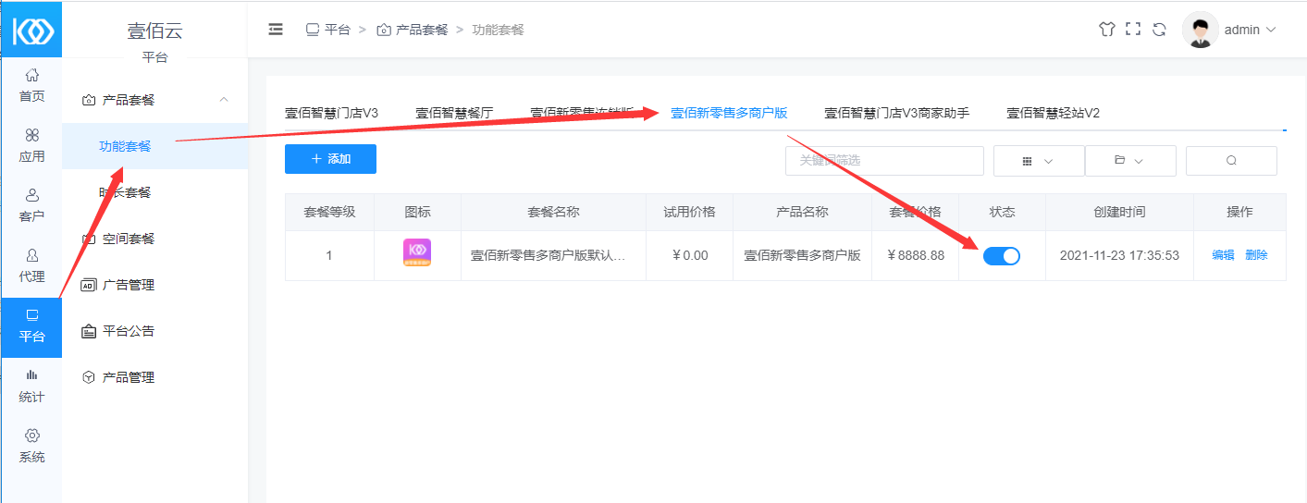Click the 功能套餐 breadcrumb text
The width and height of the screenshot is (1307, 503).
498,30
